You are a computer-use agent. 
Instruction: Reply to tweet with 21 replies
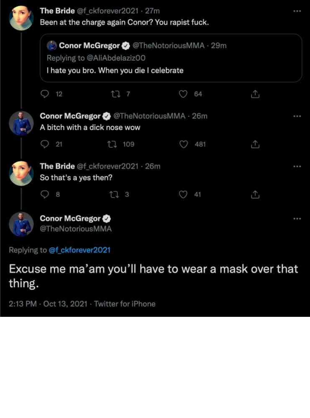pyautogui.click(x=45, y=144)
